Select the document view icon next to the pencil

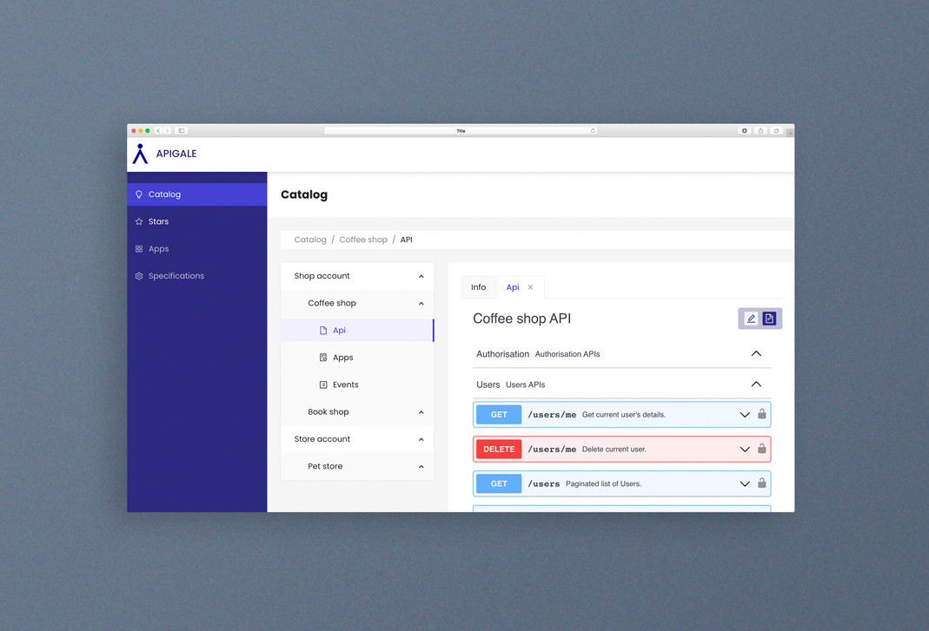click(769, 319)
